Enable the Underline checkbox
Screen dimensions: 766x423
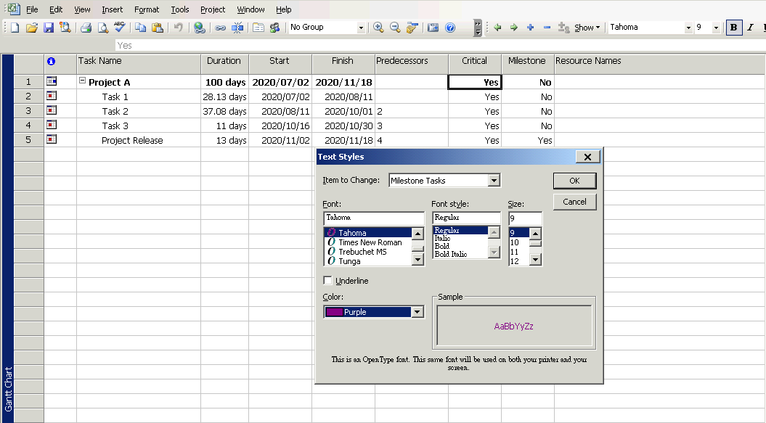point(328,281)
